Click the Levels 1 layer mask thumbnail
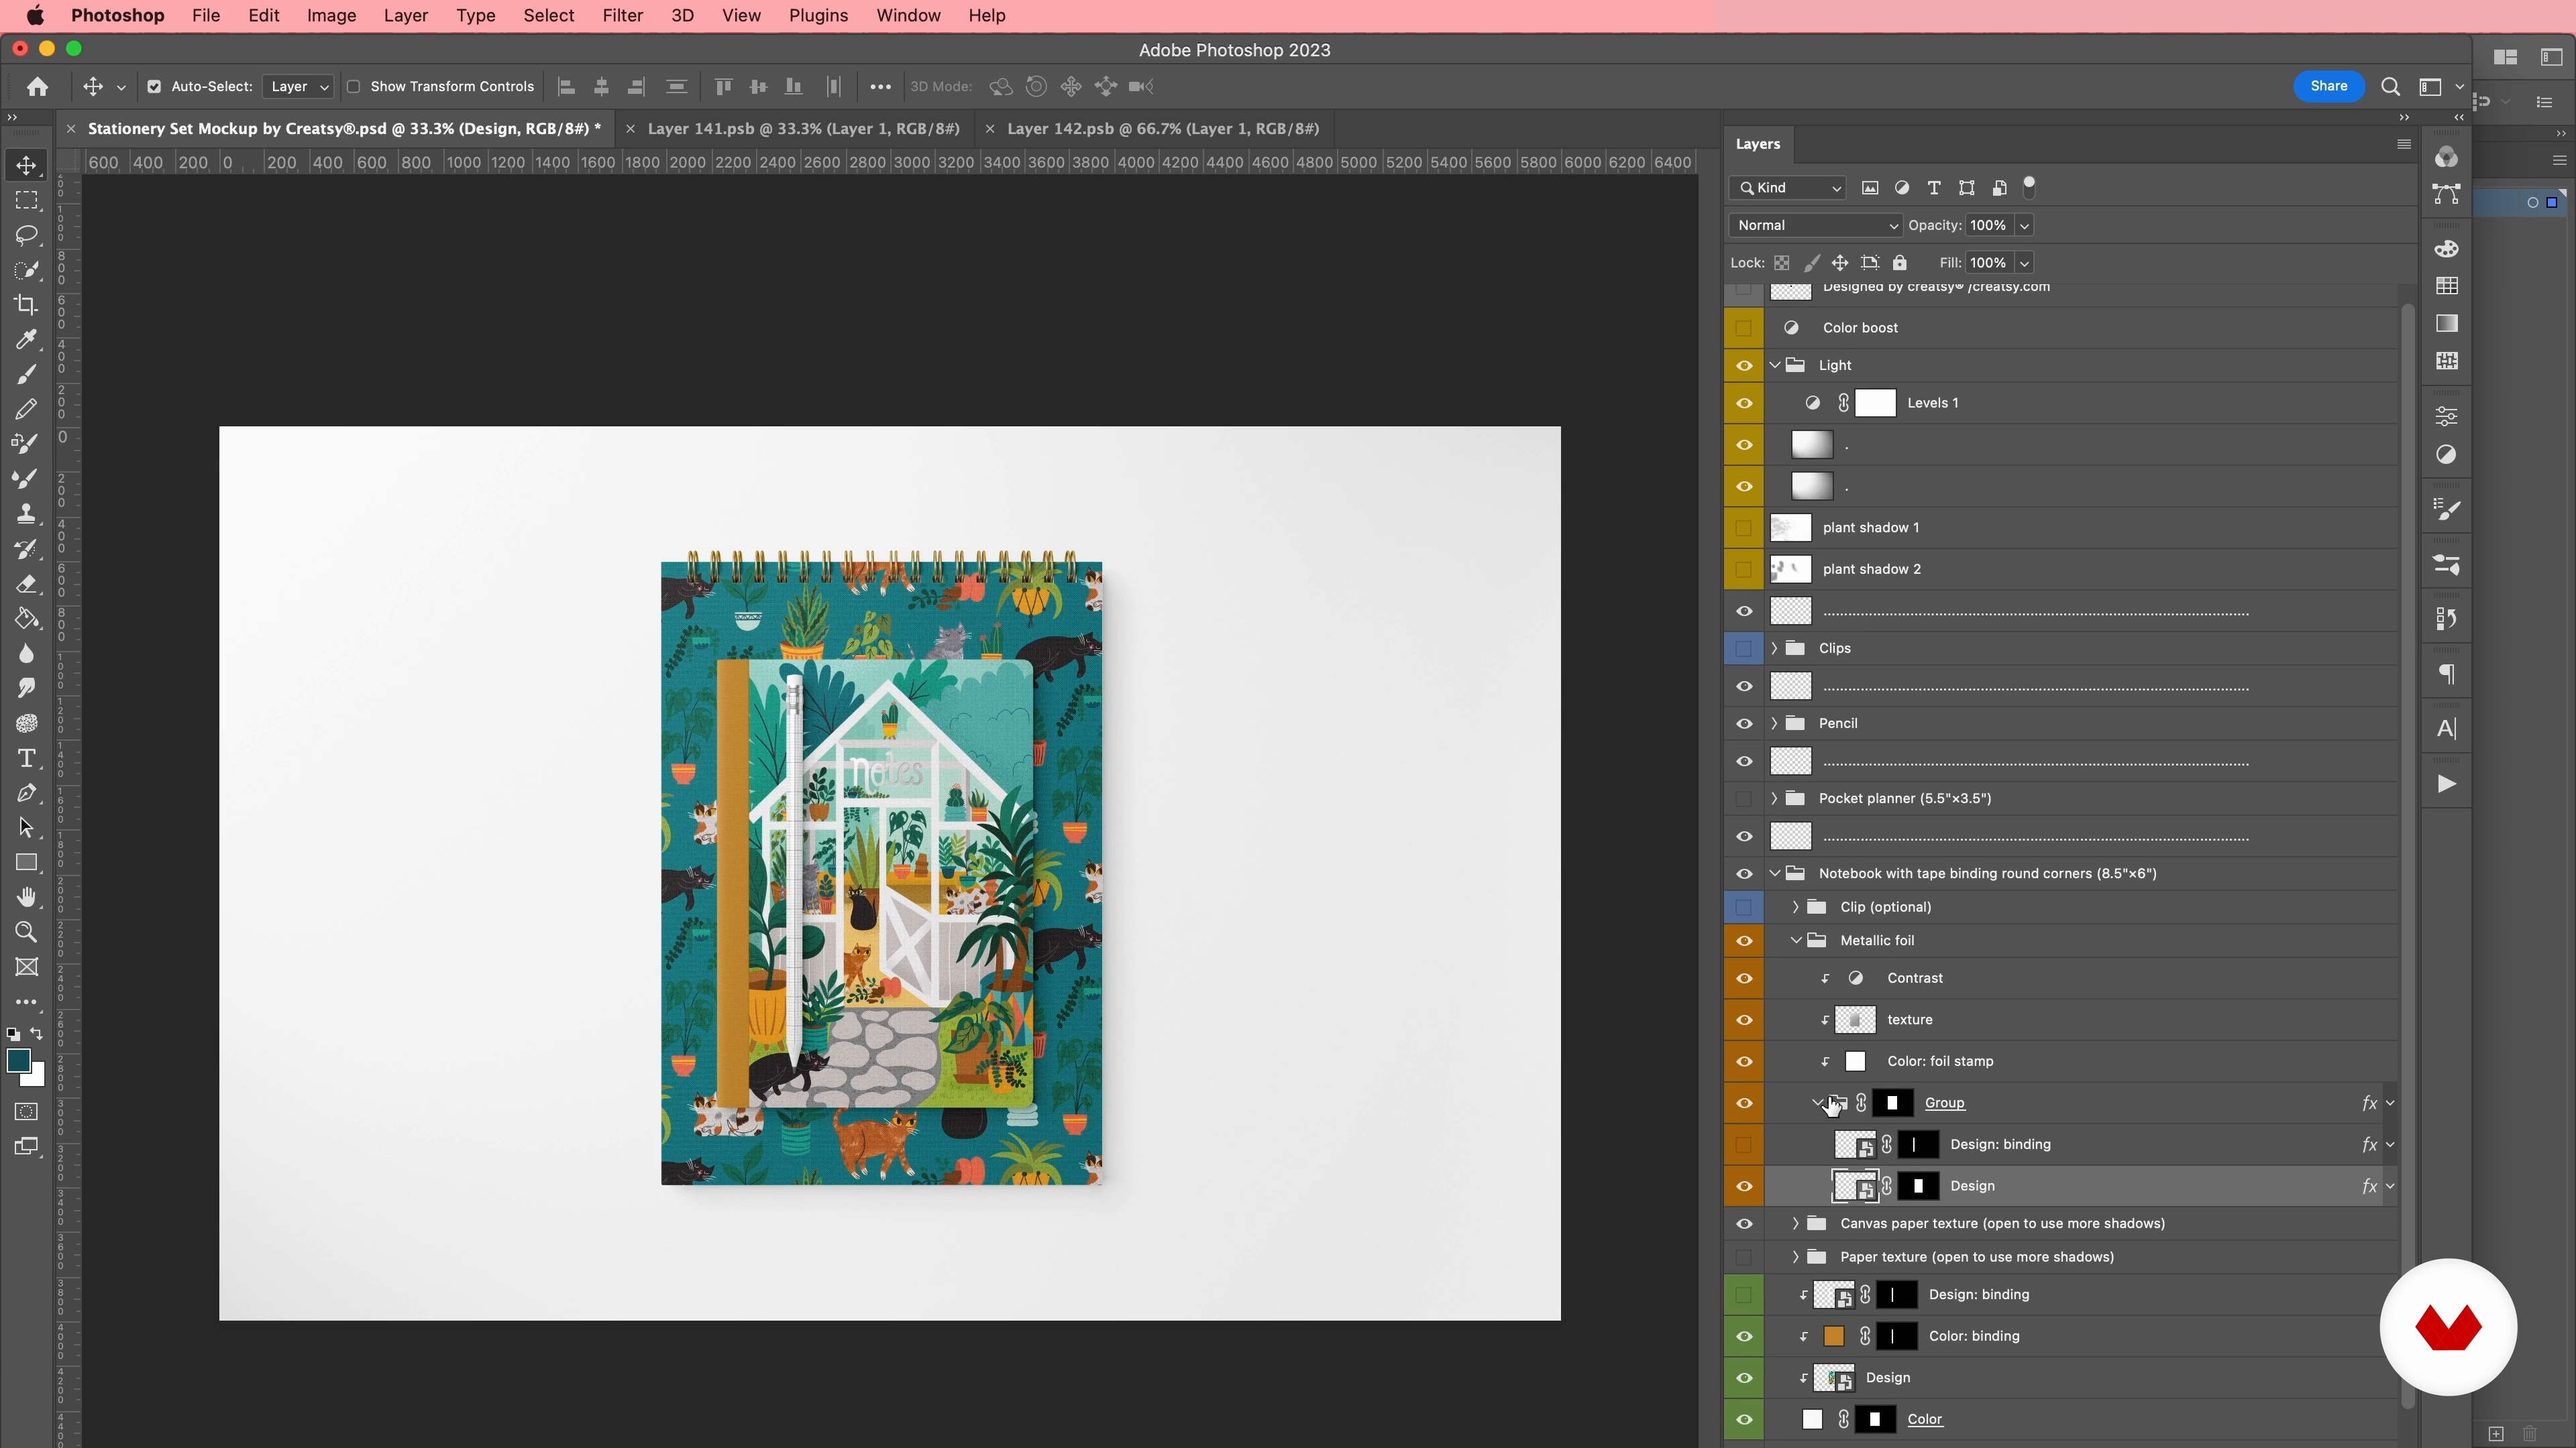 point(1876,403)
